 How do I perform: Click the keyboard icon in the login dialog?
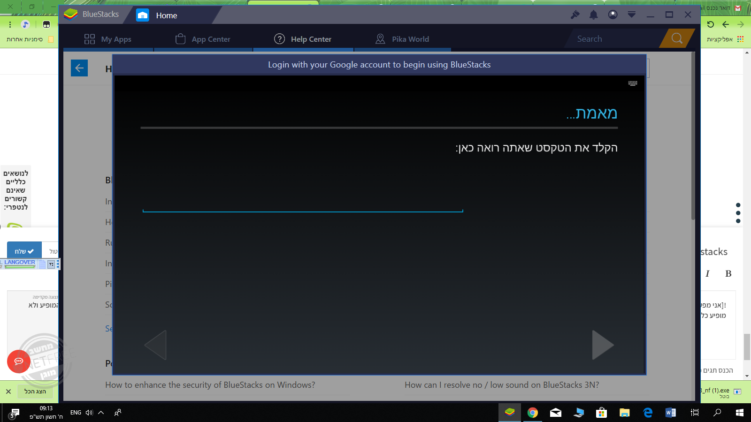[633, 83]
